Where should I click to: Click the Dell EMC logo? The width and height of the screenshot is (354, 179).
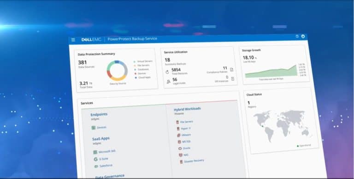pos(91,39)
